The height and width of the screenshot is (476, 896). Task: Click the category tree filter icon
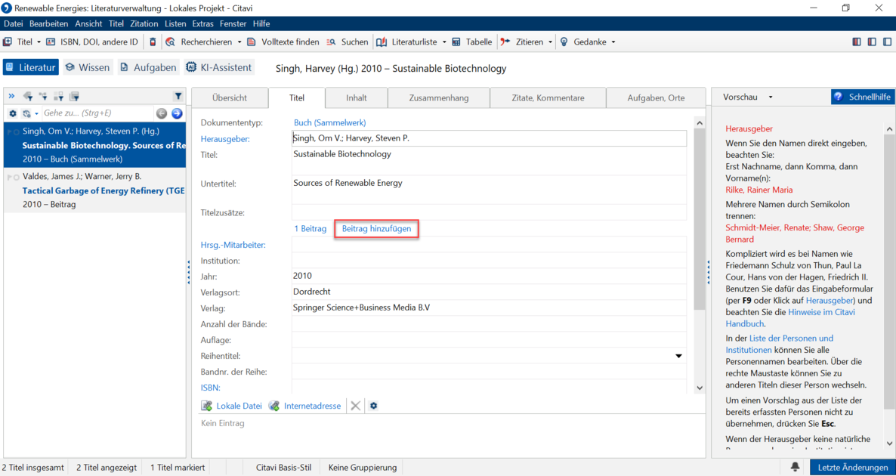(x=43, y=96)
